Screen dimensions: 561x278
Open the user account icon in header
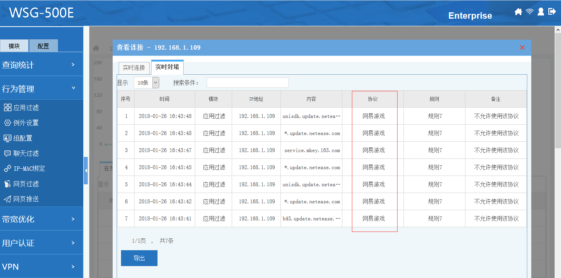[x=541, y=12]
